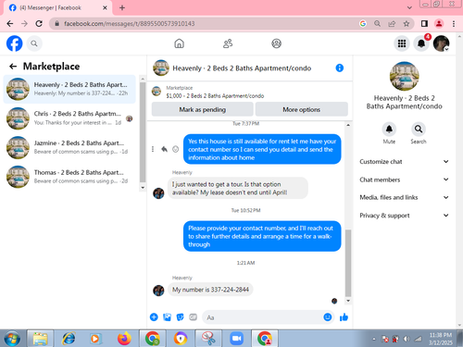
Task: Choose a GIF icon in composer
Action: click(194, 316)
